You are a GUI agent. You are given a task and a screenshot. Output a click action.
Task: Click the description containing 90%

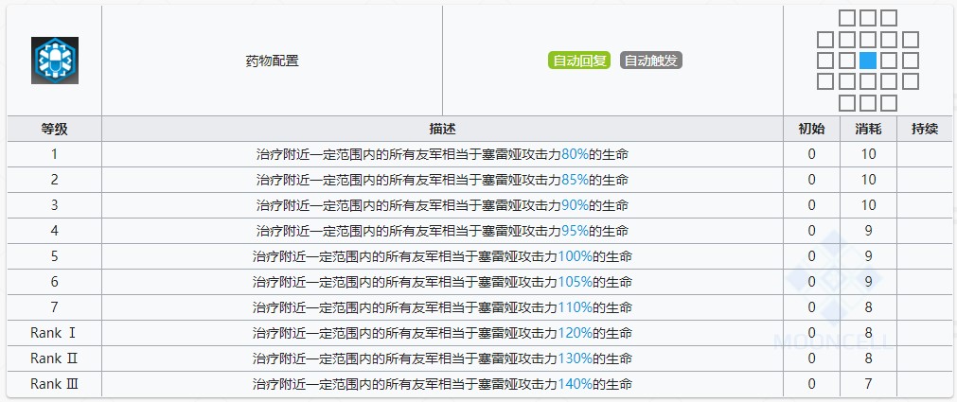click(x=442, y=205)
